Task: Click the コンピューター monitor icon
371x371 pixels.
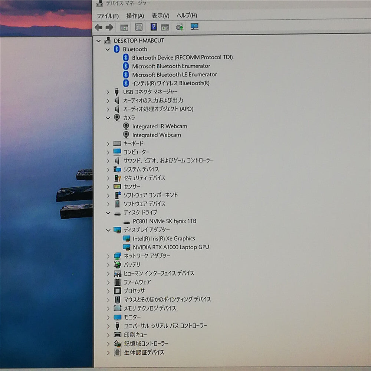Action: 117,152
